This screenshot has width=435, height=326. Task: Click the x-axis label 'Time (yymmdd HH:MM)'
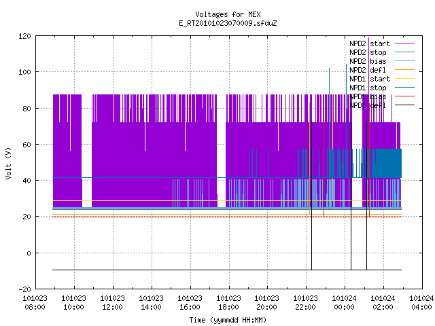pyautogui.click(x=228, y=320)
